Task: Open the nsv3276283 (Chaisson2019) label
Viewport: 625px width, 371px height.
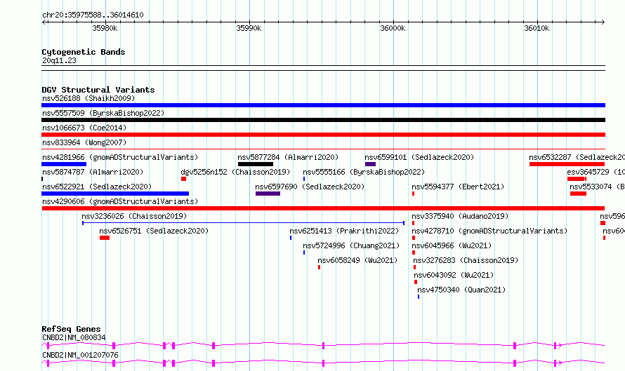Action: (466, 260)
